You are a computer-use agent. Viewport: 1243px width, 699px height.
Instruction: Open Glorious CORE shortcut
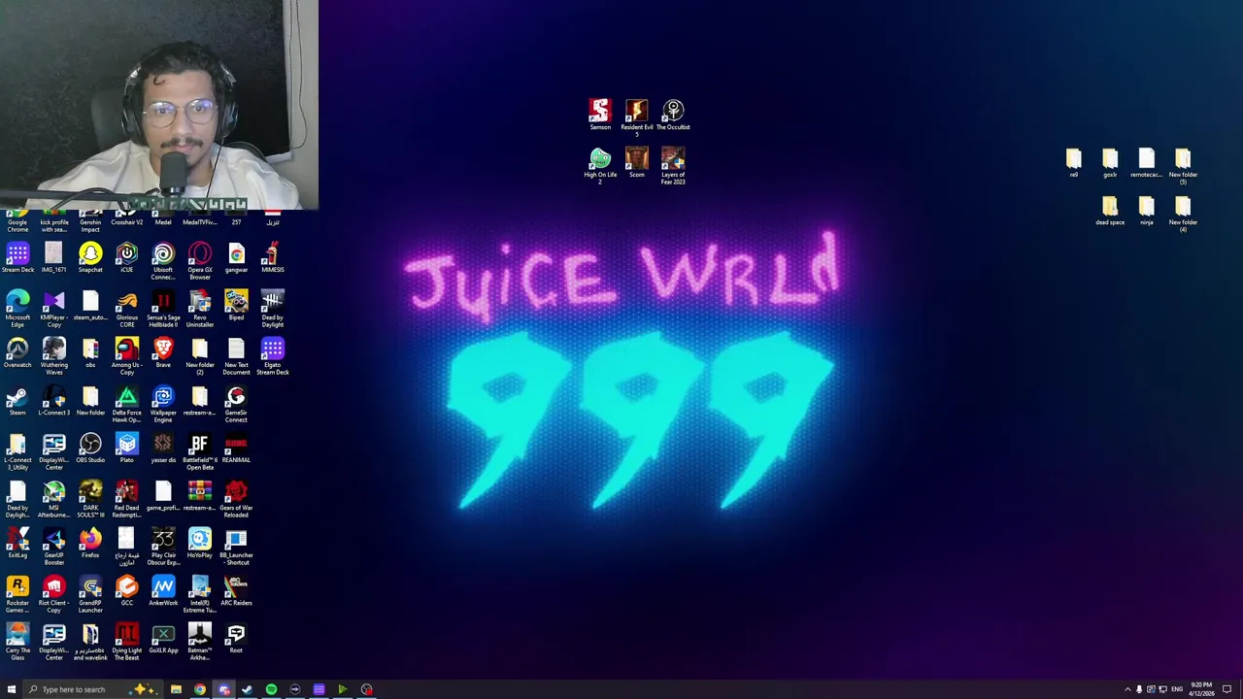coord(126,309)
